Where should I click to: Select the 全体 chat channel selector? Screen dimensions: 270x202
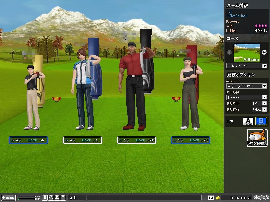(77, 198)
